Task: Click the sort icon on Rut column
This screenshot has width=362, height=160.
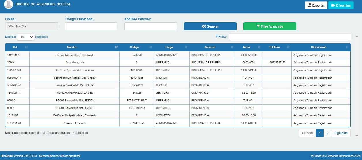Action: pos(26,47)
